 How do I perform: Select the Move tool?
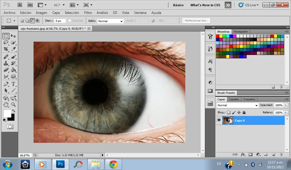pos(13,36)
